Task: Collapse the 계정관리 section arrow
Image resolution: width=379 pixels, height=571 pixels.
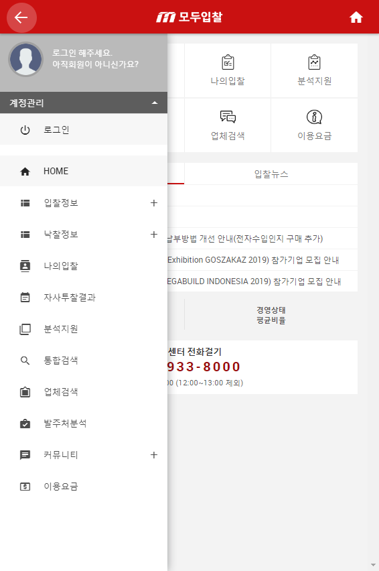Action: click(155, 103)
